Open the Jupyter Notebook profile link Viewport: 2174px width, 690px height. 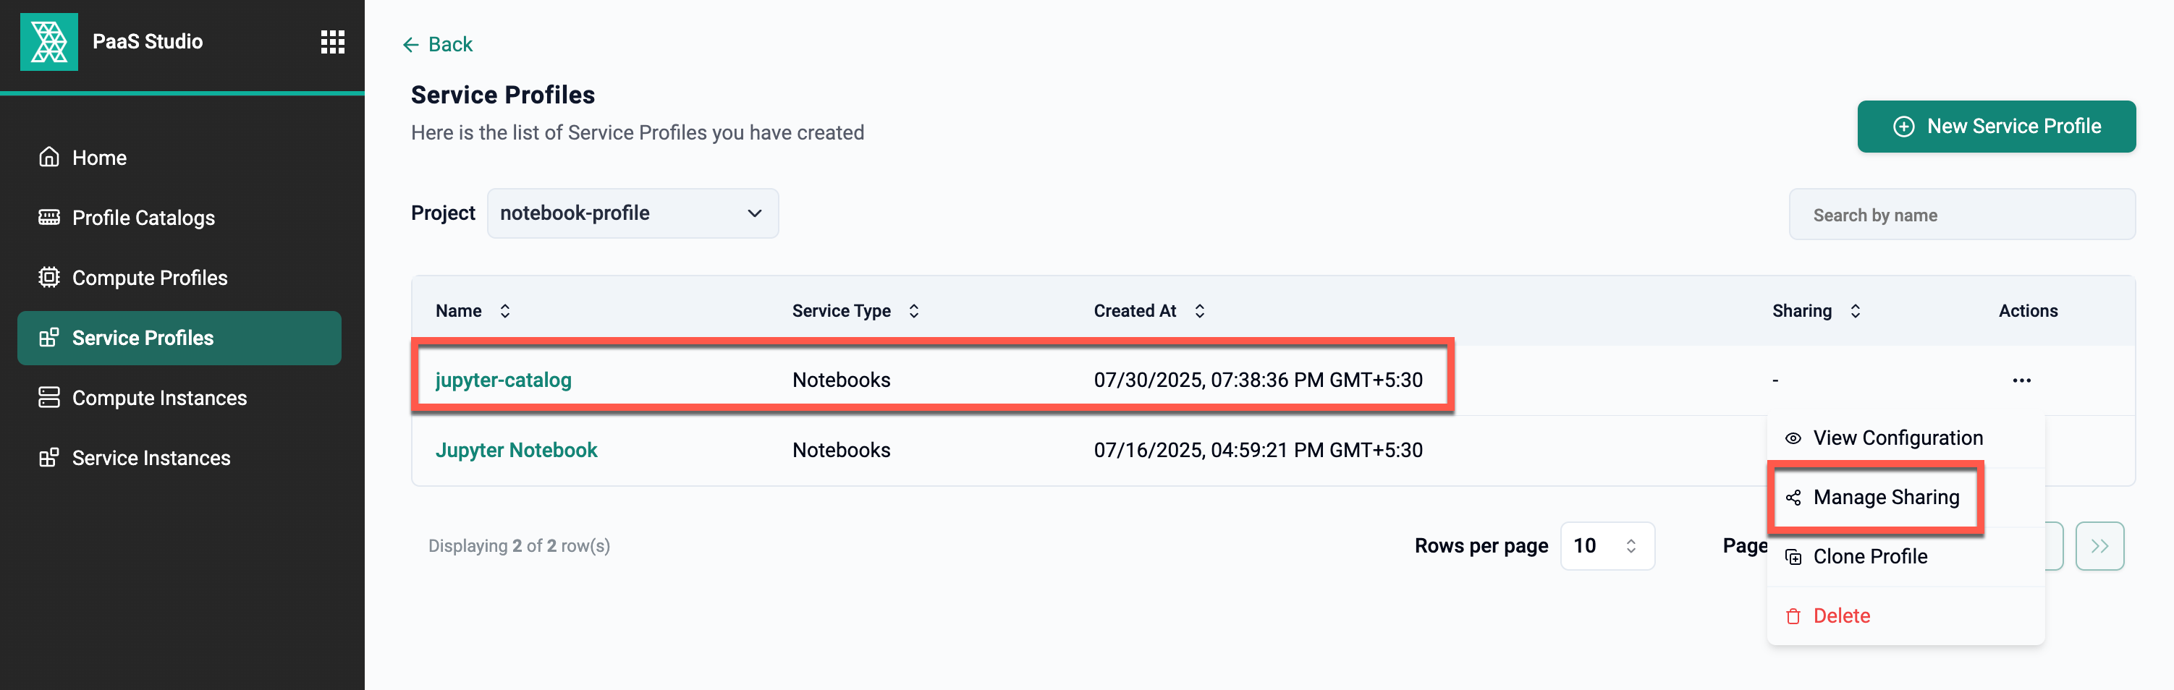tap(516, 450)
